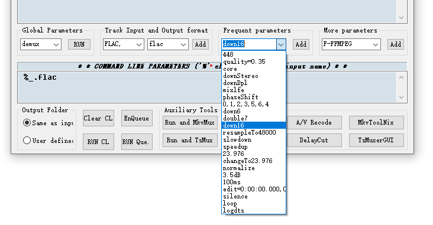
Task: Click the command line scrollbar down arrow
Action: (402, 97)
